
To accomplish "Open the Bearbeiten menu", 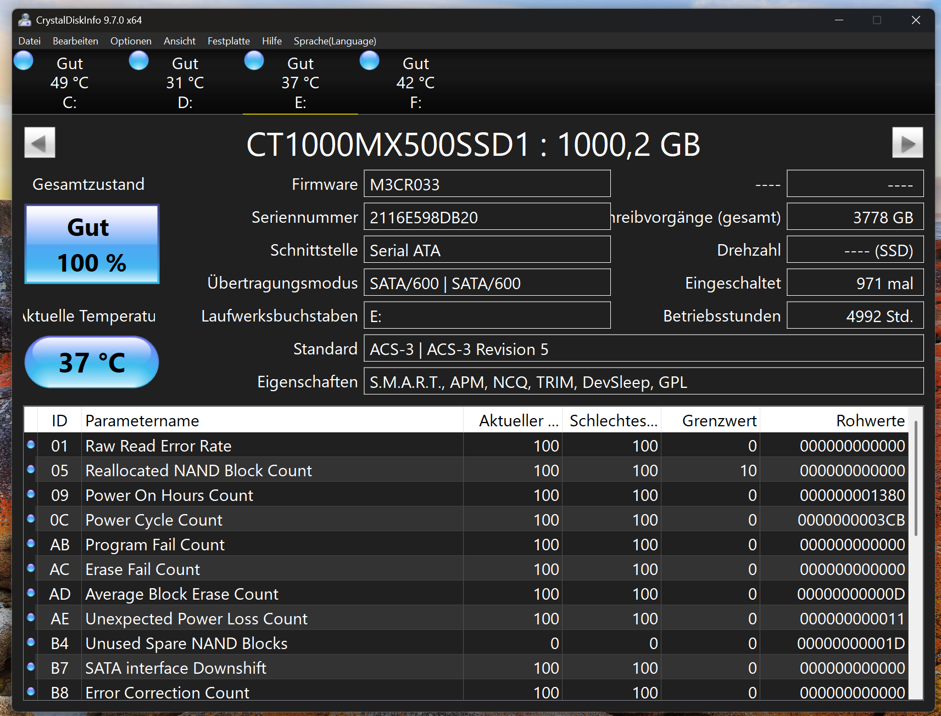I will click(x=75, y=41).
